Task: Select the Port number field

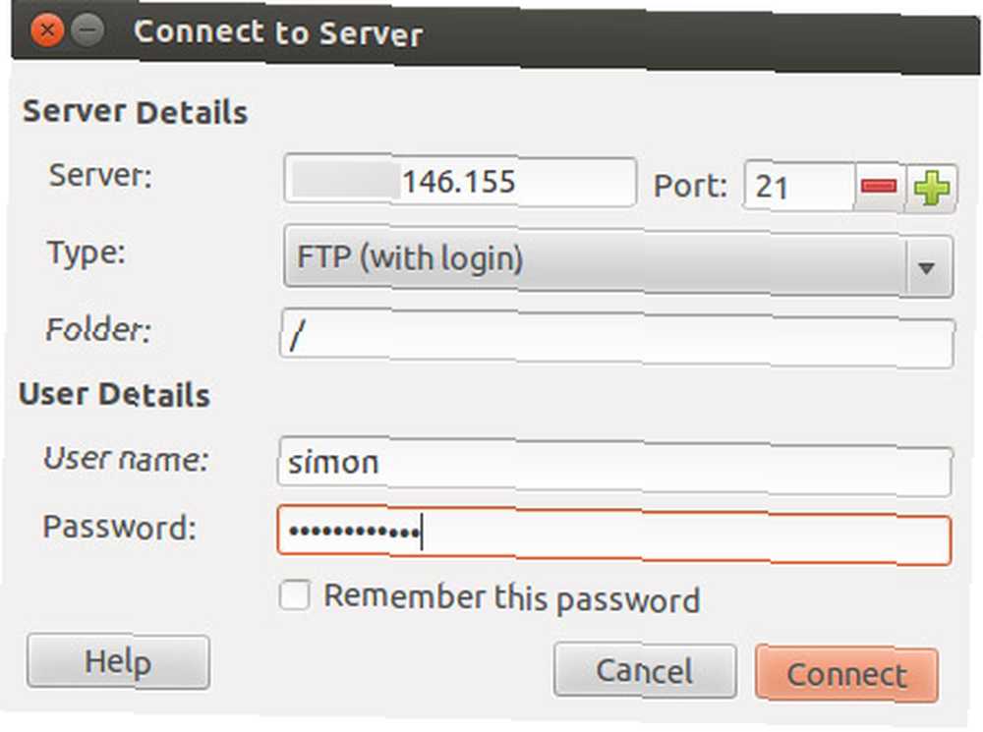Action: [x=799, y=186]
